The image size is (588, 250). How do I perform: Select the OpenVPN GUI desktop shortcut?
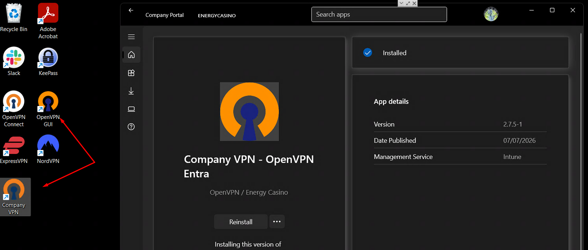(48, 109)
